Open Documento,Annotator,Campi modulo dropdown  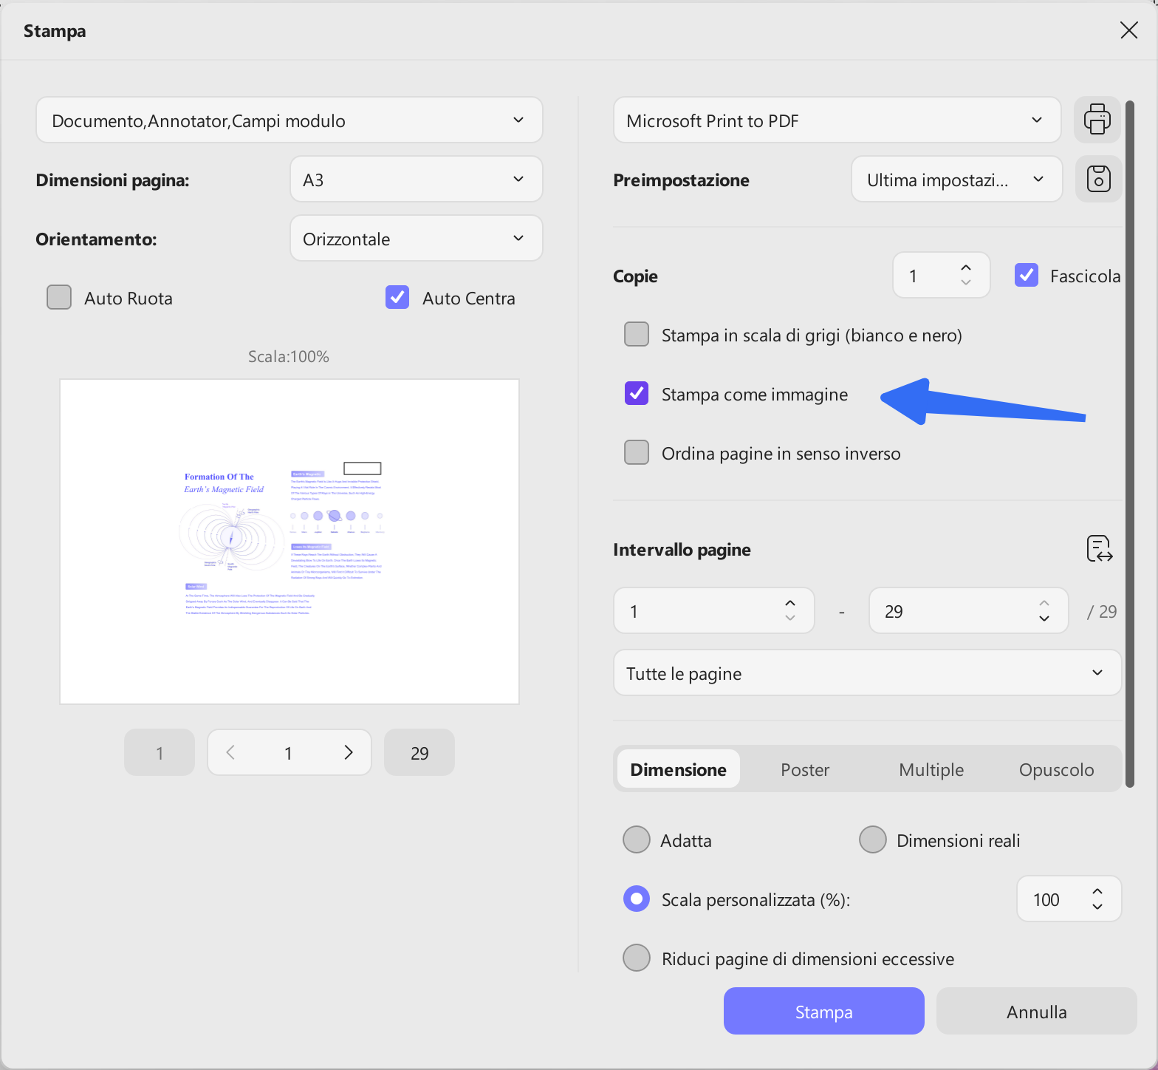pyautogui.click(x=289, y=120)
